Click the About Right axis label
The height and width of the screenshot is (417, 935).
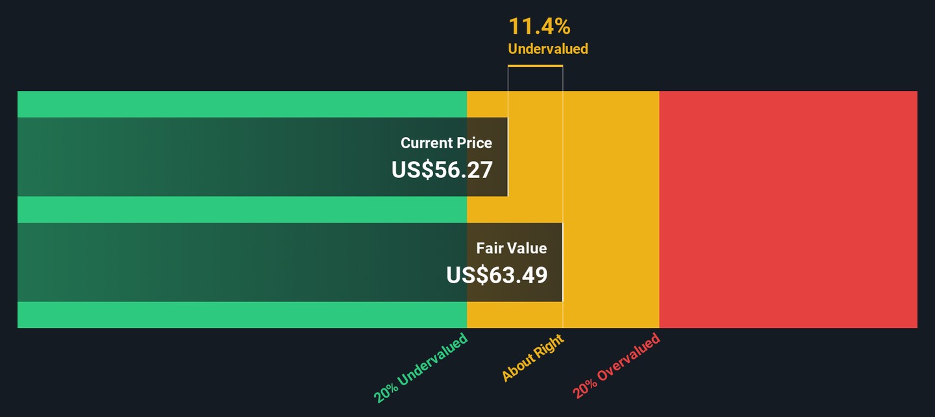pos(533,358)
